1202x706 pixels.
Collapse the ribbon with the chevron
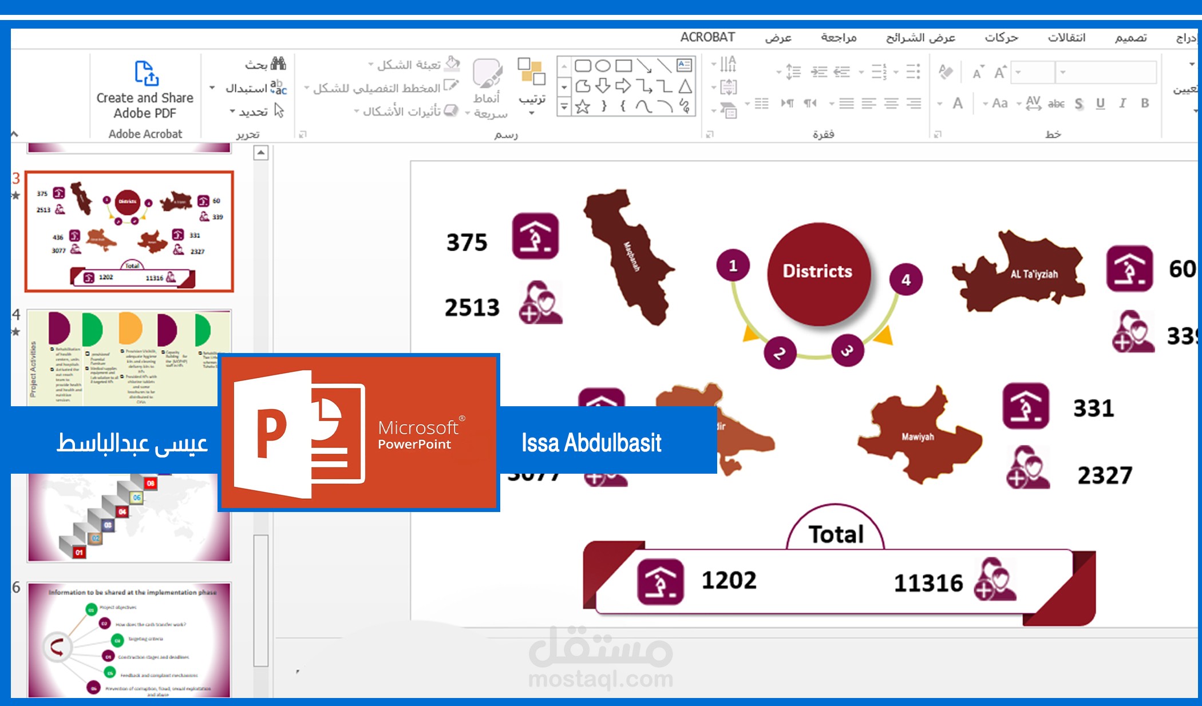point(14,134)
